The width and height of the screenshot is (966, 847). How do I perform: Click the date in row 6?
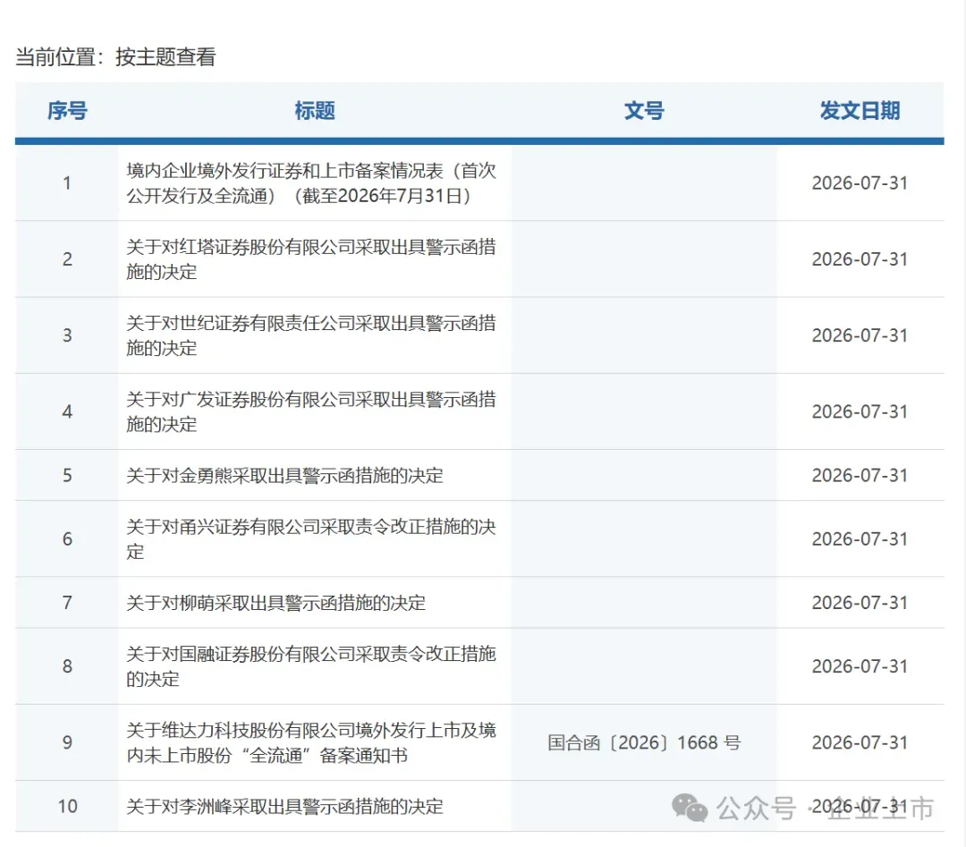860,539
